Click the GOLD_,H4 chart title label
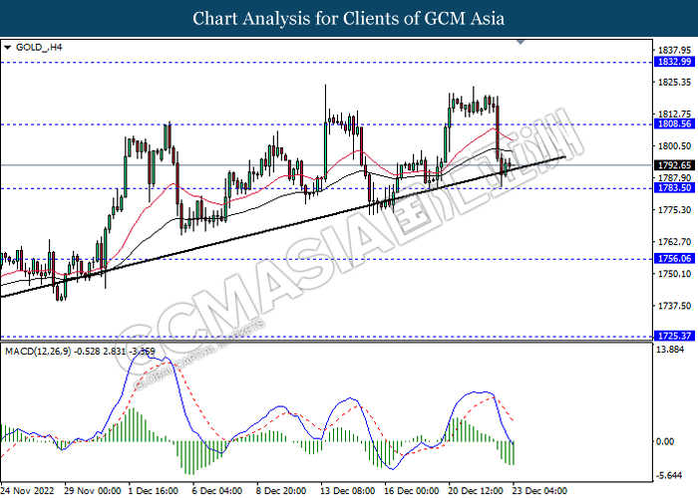 point(39,47)
